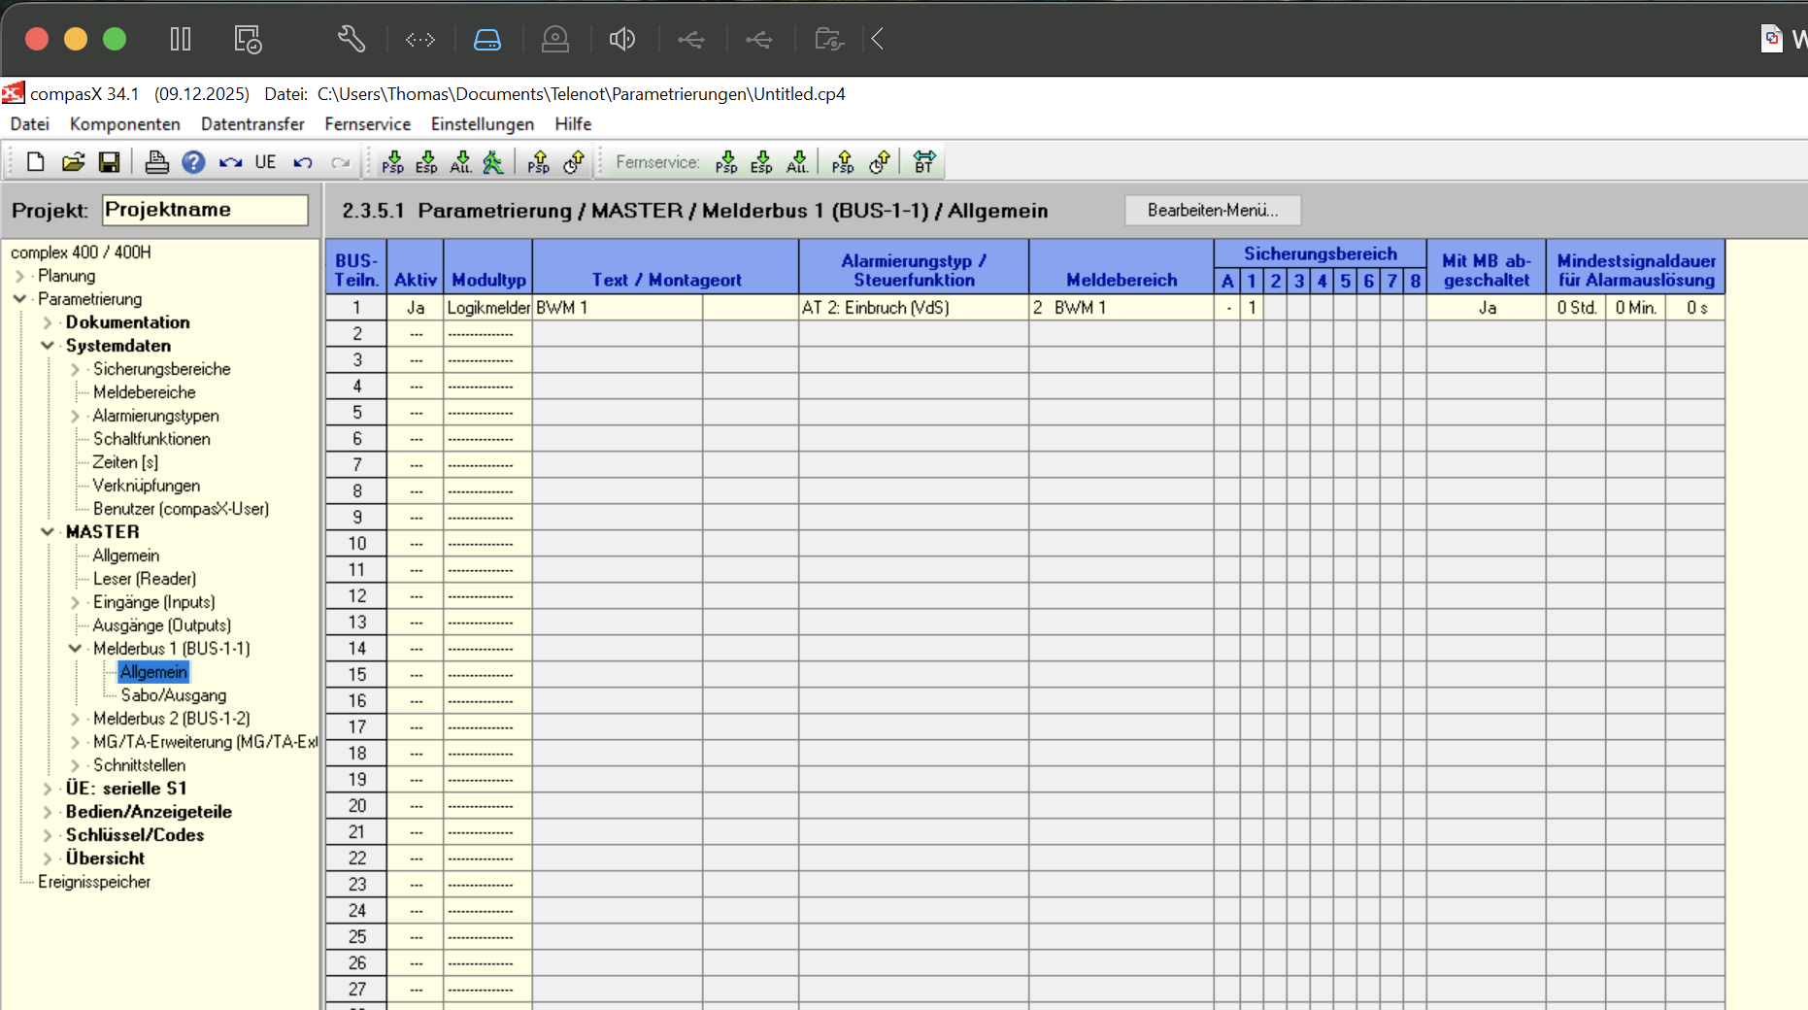Click the UE toolbar button
The image size is (1808, 1010).
point(265,162)
